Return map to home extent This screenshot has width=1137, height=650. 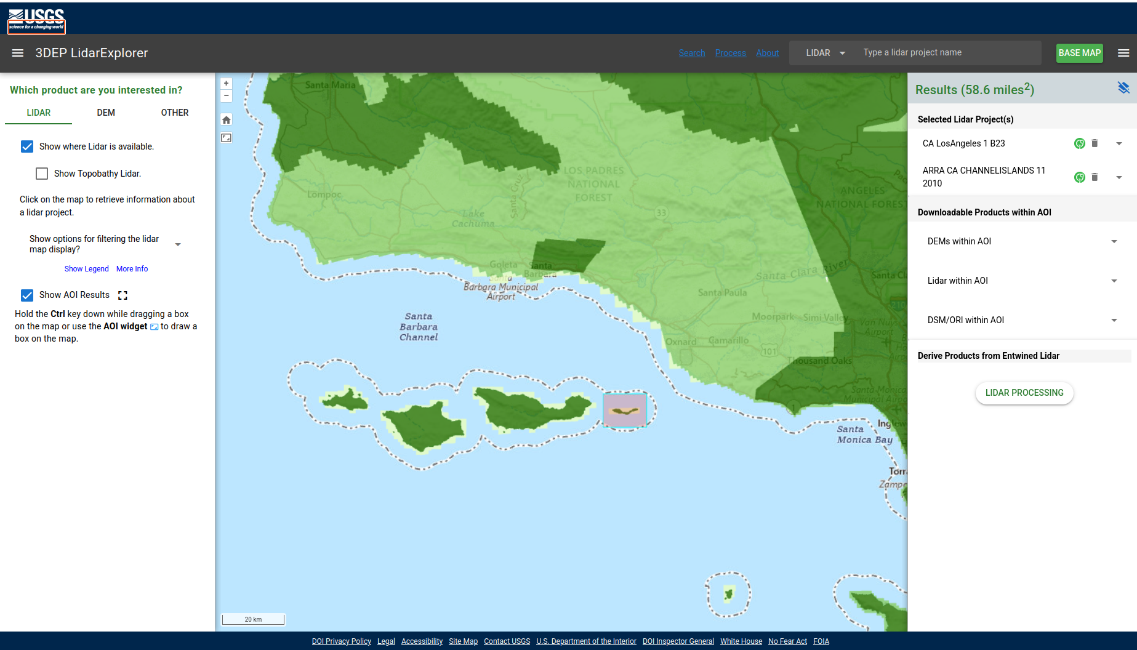[227, 120]
